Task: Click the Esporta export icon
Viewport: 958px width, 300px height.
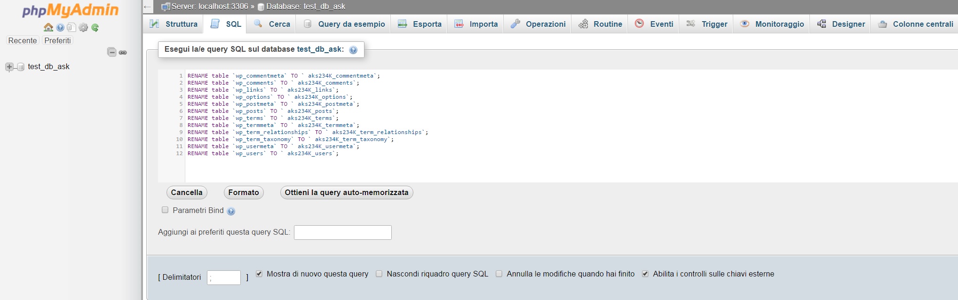Action: coord(402,24)
